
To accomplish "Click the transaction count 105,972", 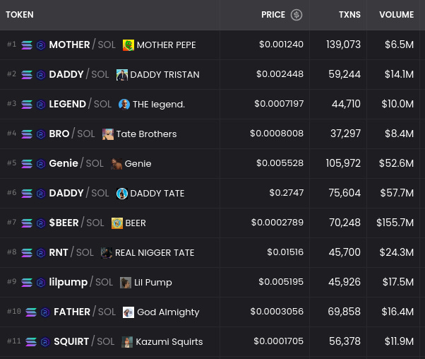I will (x=343, y=163).
